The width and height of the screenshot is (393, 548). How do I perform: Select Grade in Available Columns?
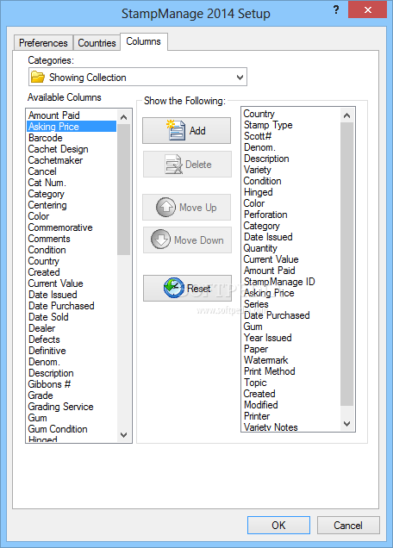pyautogui.click(x=72, y=395)
